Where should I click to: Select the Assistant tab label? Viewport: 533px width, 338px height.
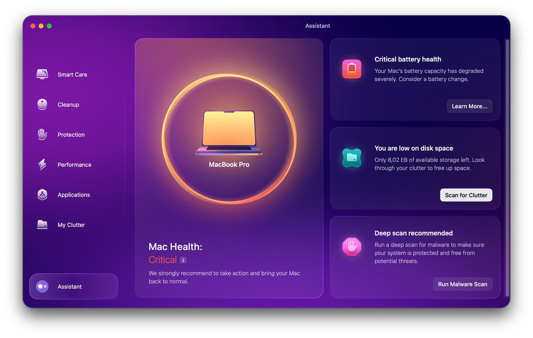pos(70,287)
